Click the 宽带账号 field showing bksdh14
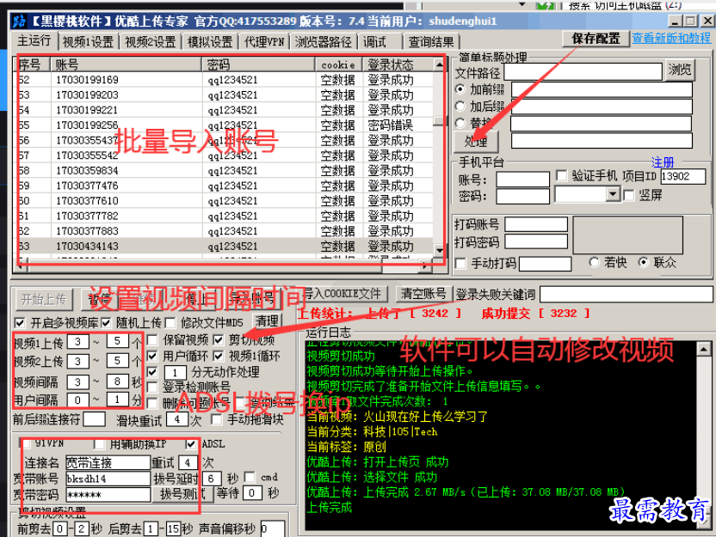This screenshot has width=716, height=537. click(x=108, y=479)
